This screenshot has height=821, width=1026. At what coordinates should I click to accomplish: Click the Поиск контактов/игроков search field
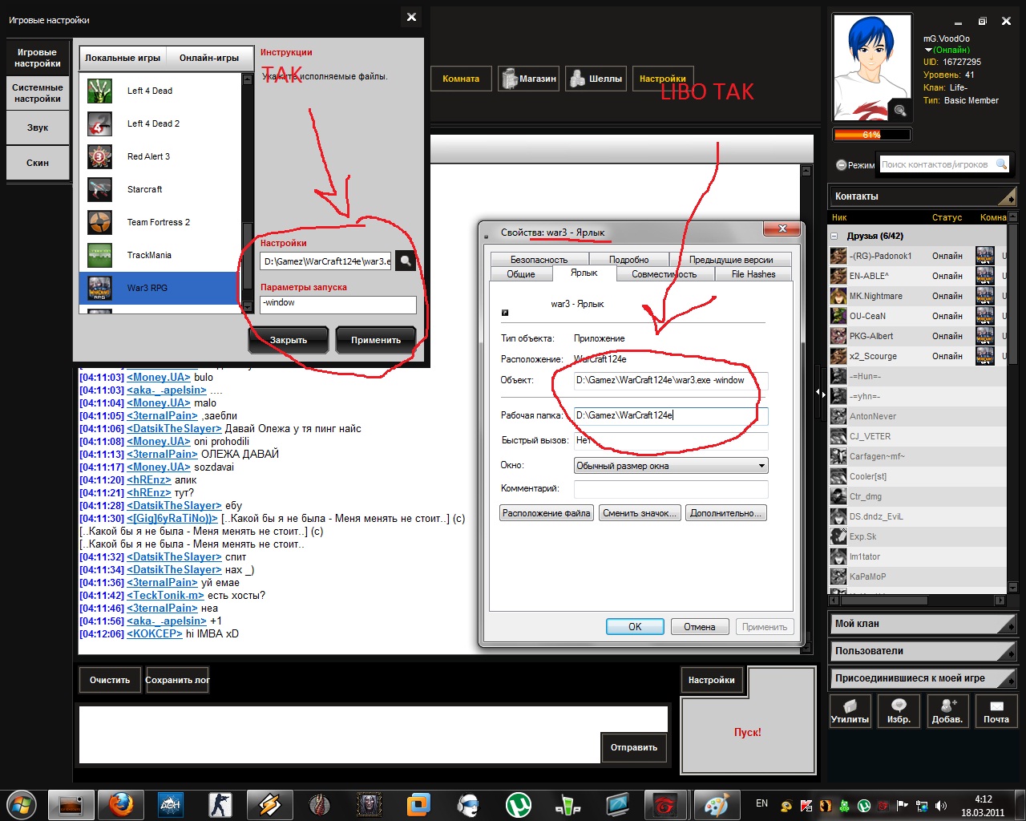click(x=937, y=164)
